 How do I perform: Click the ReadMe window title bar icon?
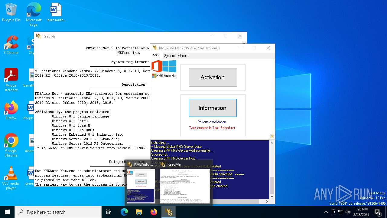click(38, 36)
